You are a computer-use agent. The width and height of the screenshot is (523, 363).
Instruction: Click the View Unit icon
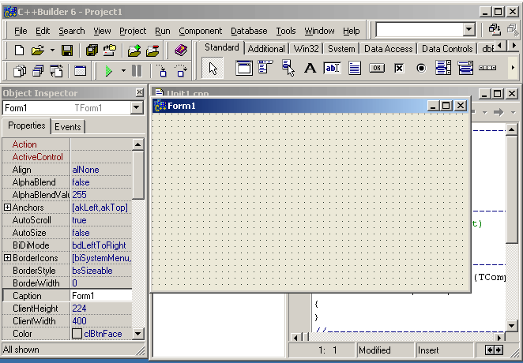[x=19, y=71]
